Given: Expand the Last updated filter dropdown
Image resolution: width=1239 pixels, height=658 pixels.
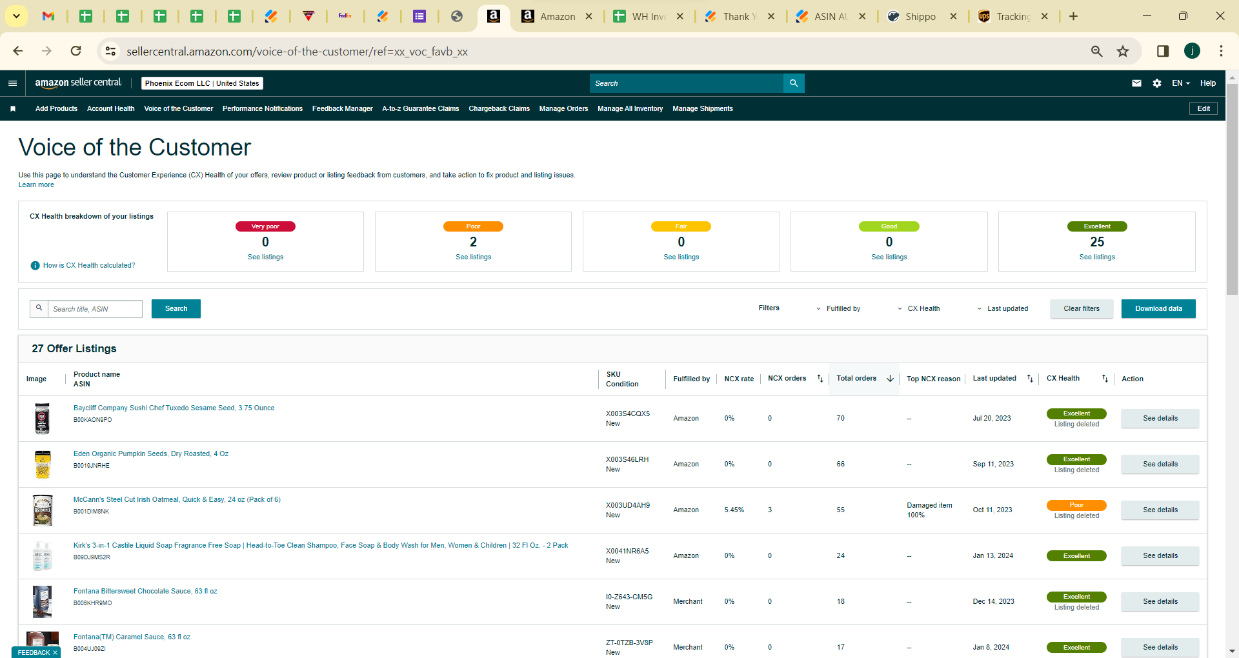Looking at the screenshot, I should [x=1002, y=308].
